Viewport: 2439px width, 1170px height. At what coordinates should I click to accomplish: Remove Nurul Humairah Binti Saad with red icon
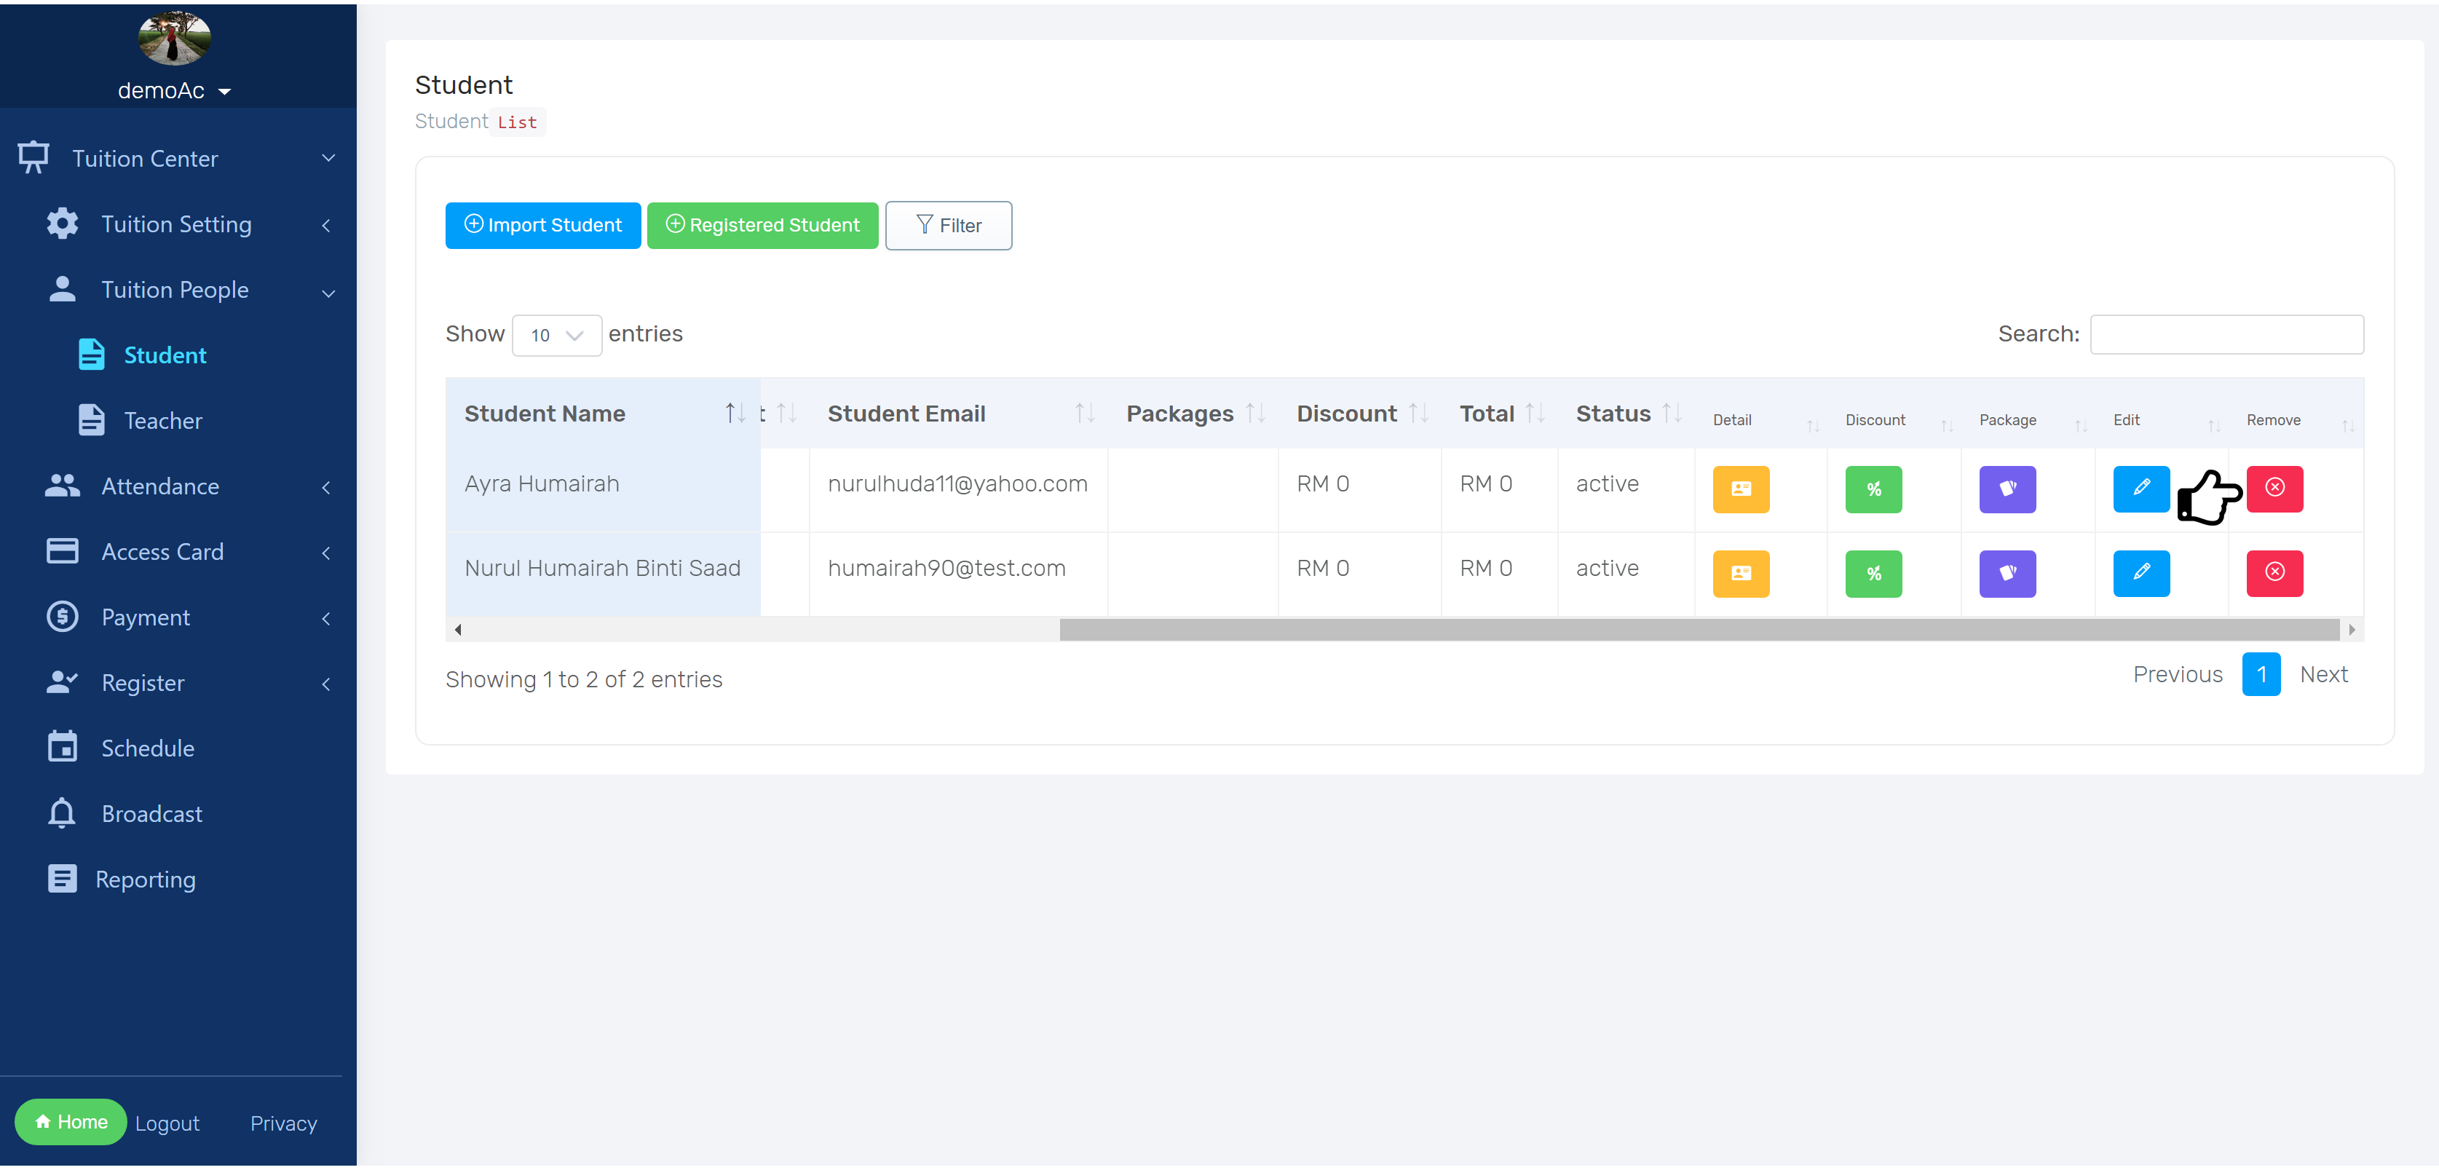click(2274, 573)
